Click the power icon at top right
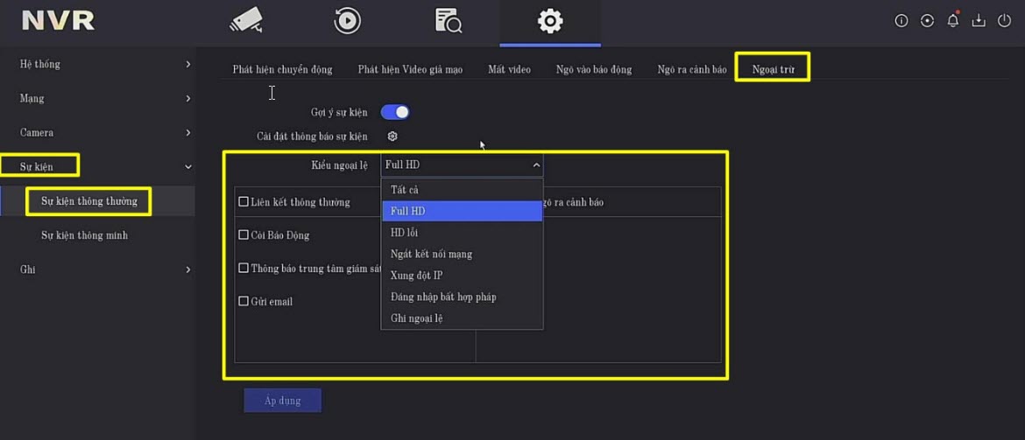1025x440 pixels. [1005, 21]
